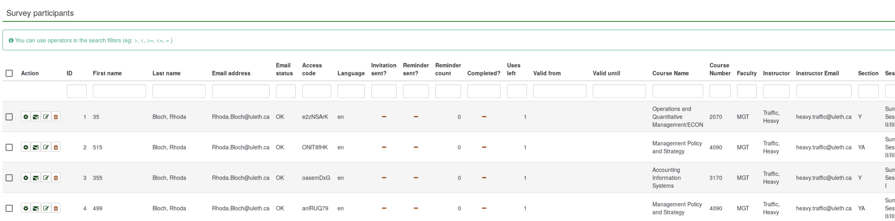The height and width of the screenshot is (221, 895).
Task: Click course number 3170 cell
Action: point(716,178)
